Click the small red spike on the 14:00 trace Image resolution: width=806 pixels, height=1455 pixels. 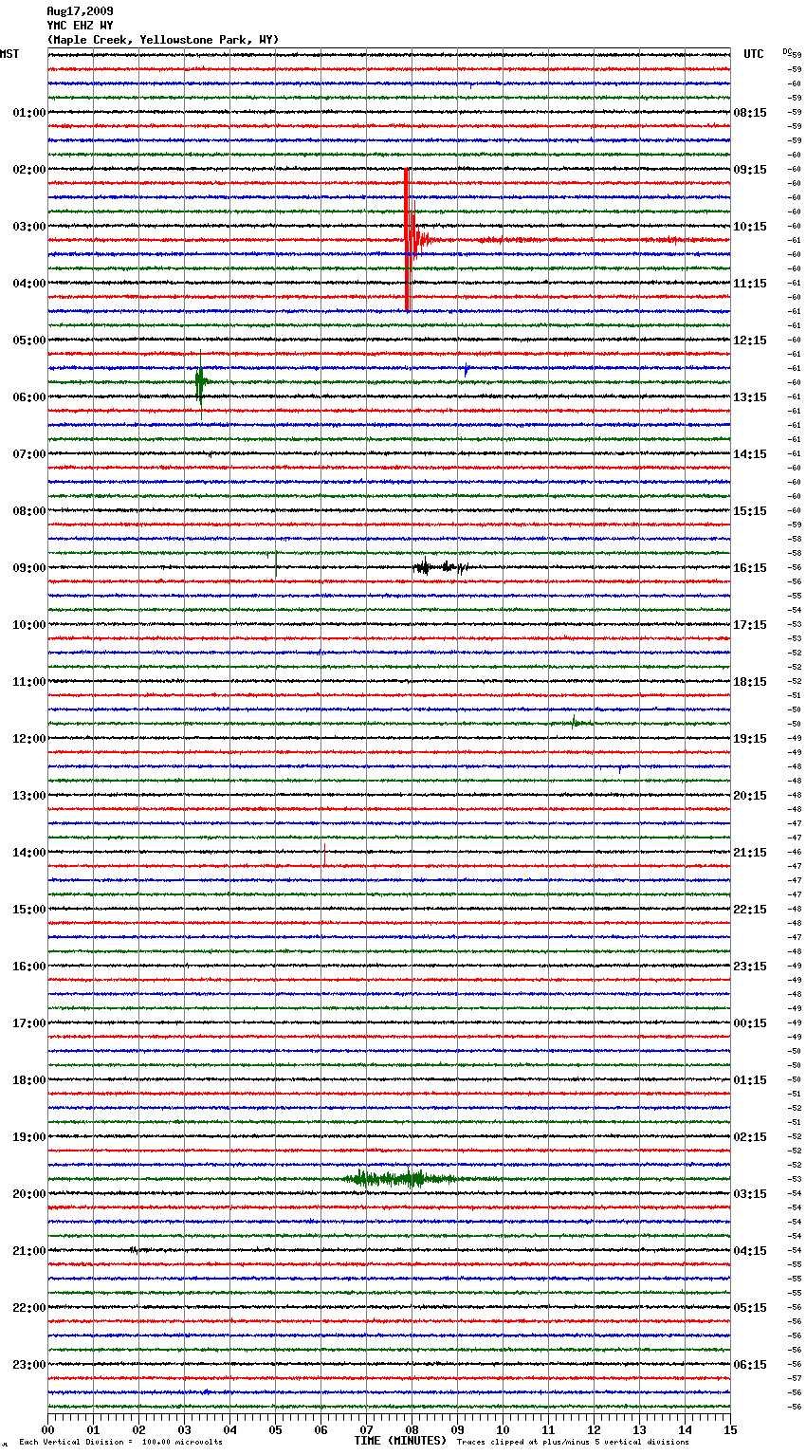pyautogui.click(x=324, y=854)
